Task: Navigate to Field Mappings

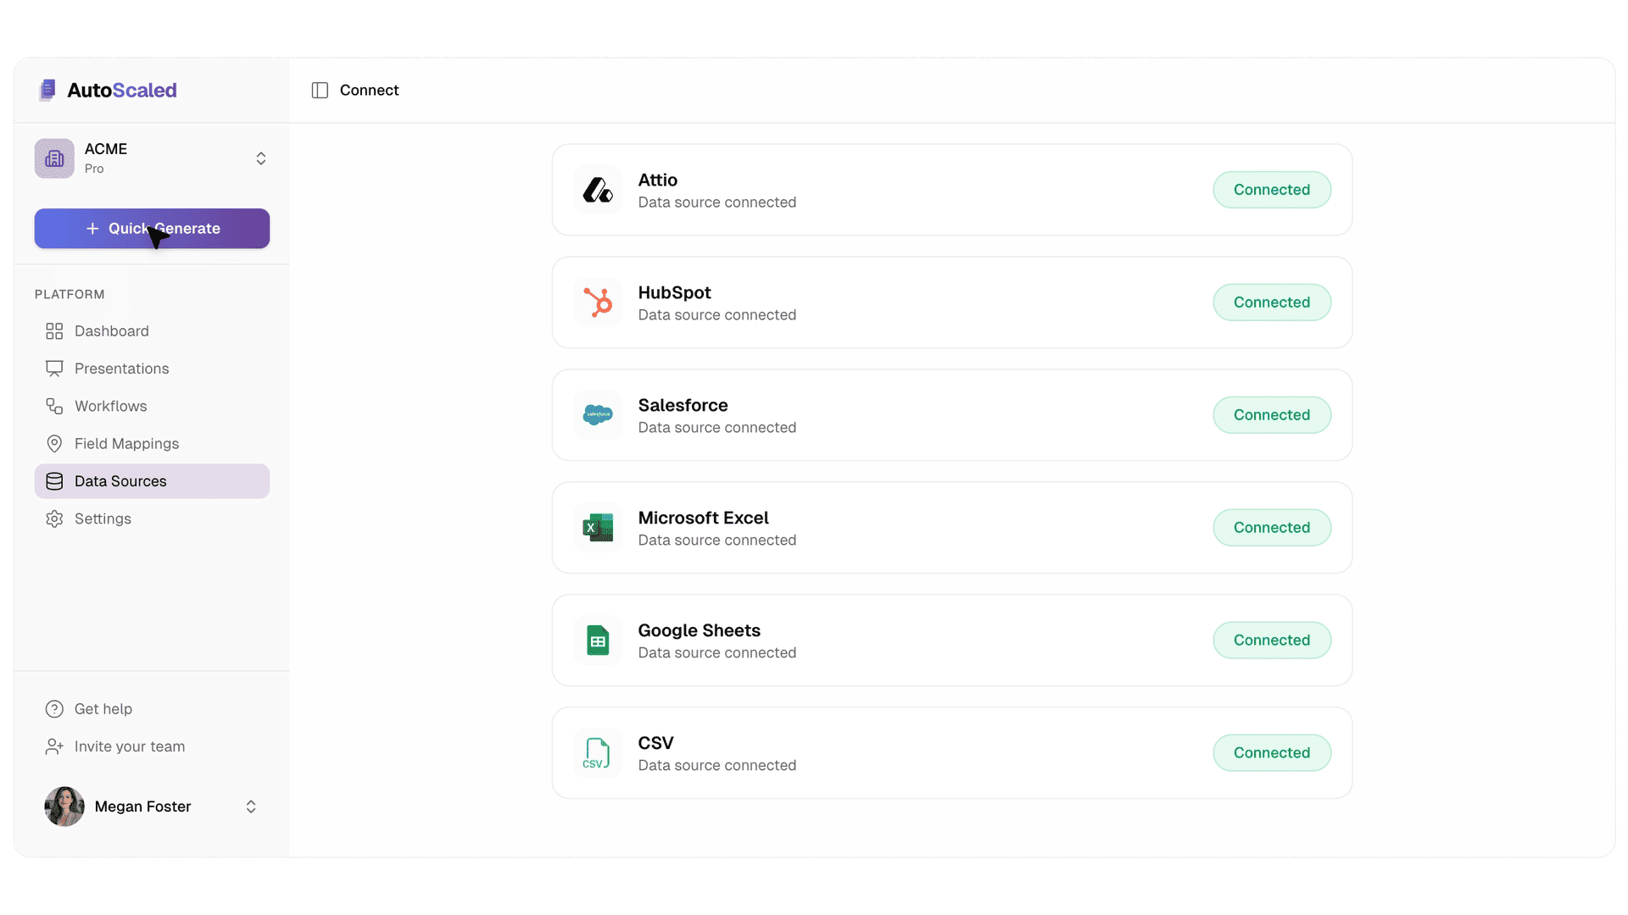Action: tap(126, 444)
